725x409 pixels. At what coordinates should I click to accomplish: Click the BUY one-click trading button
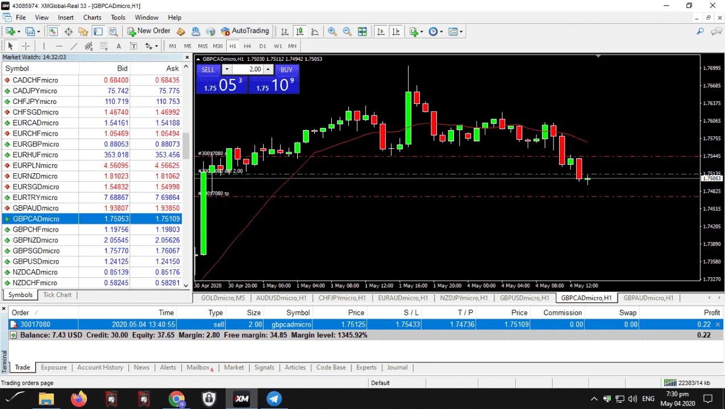coord(286,70)
